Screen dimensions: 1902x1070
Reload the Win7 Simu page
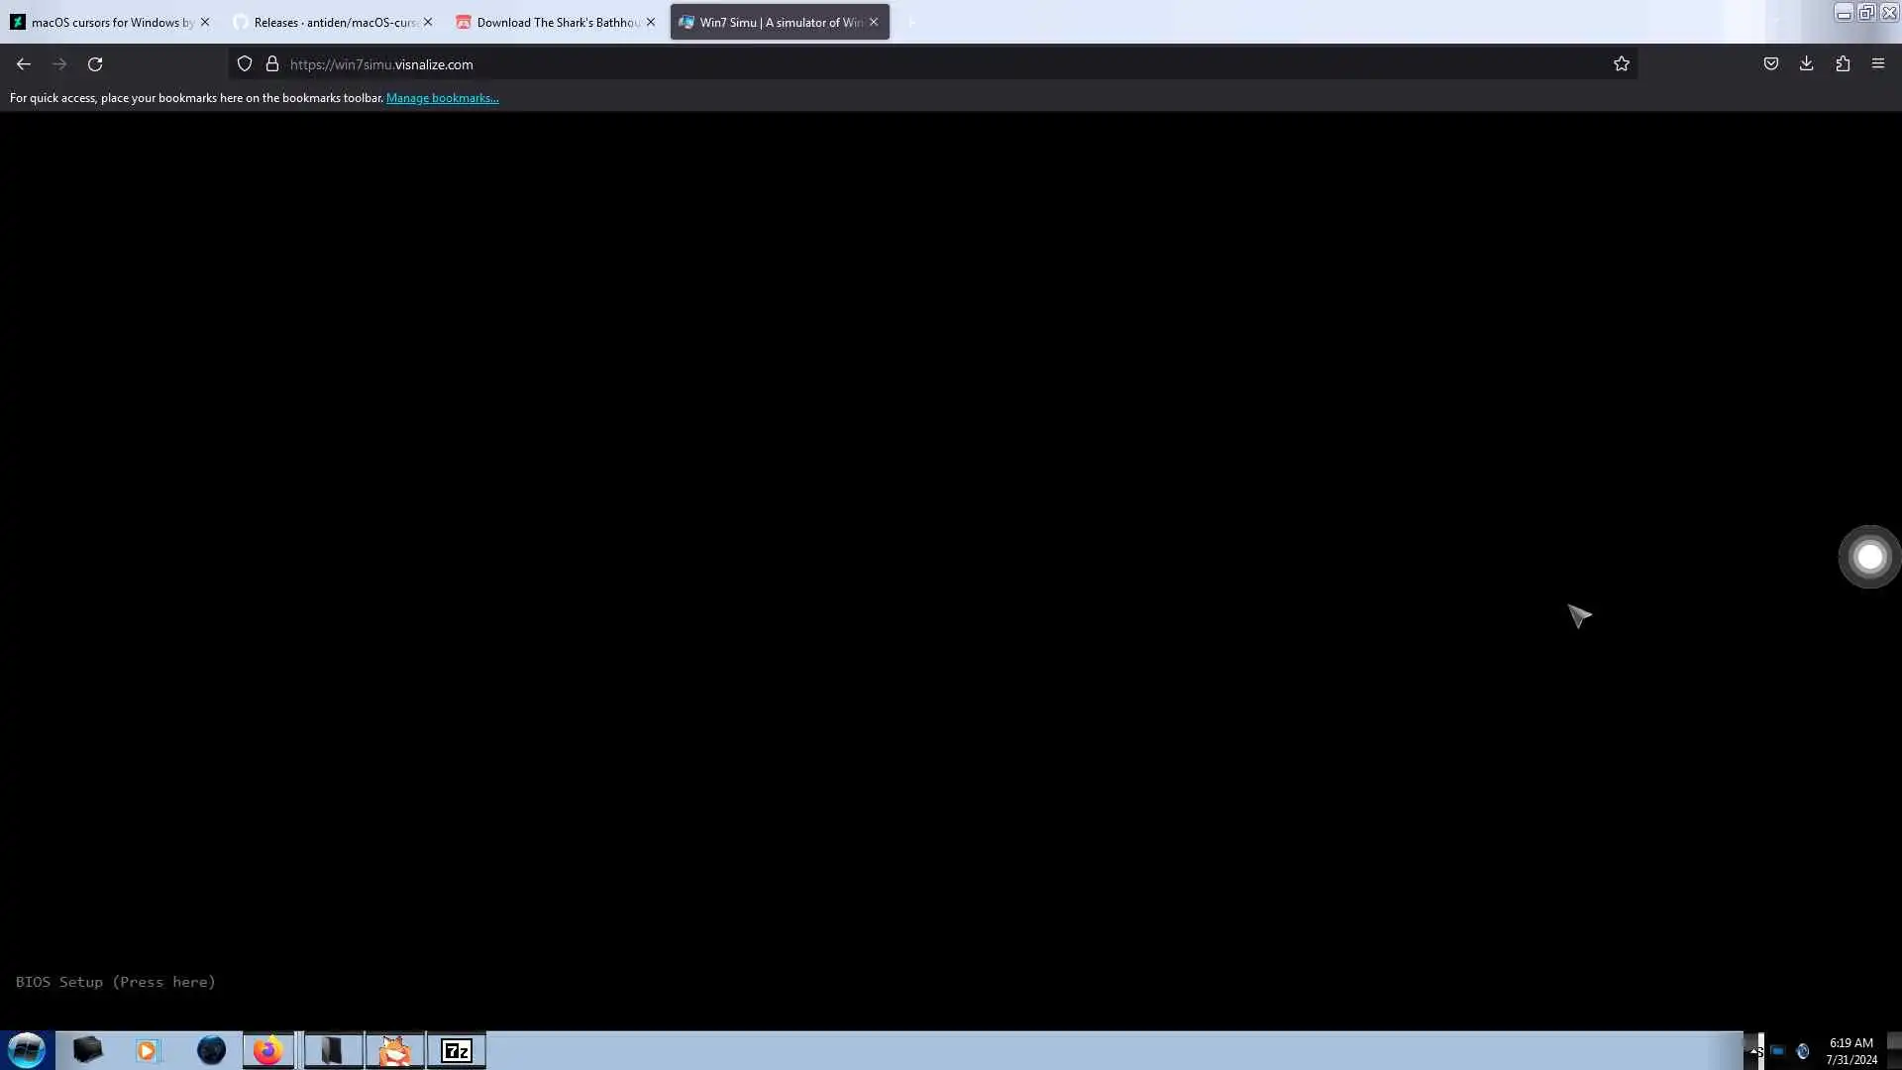95,64
